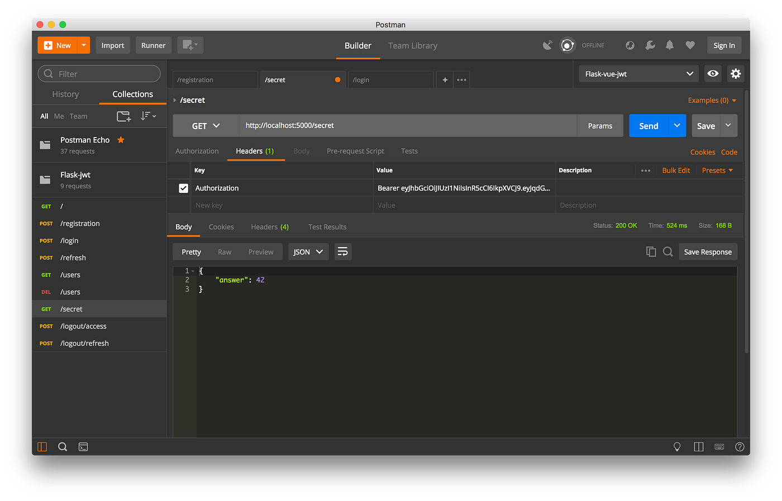Screen dimensions: 782x501
Task: Select the POST /refresh request
Action: tap(99, 258)
